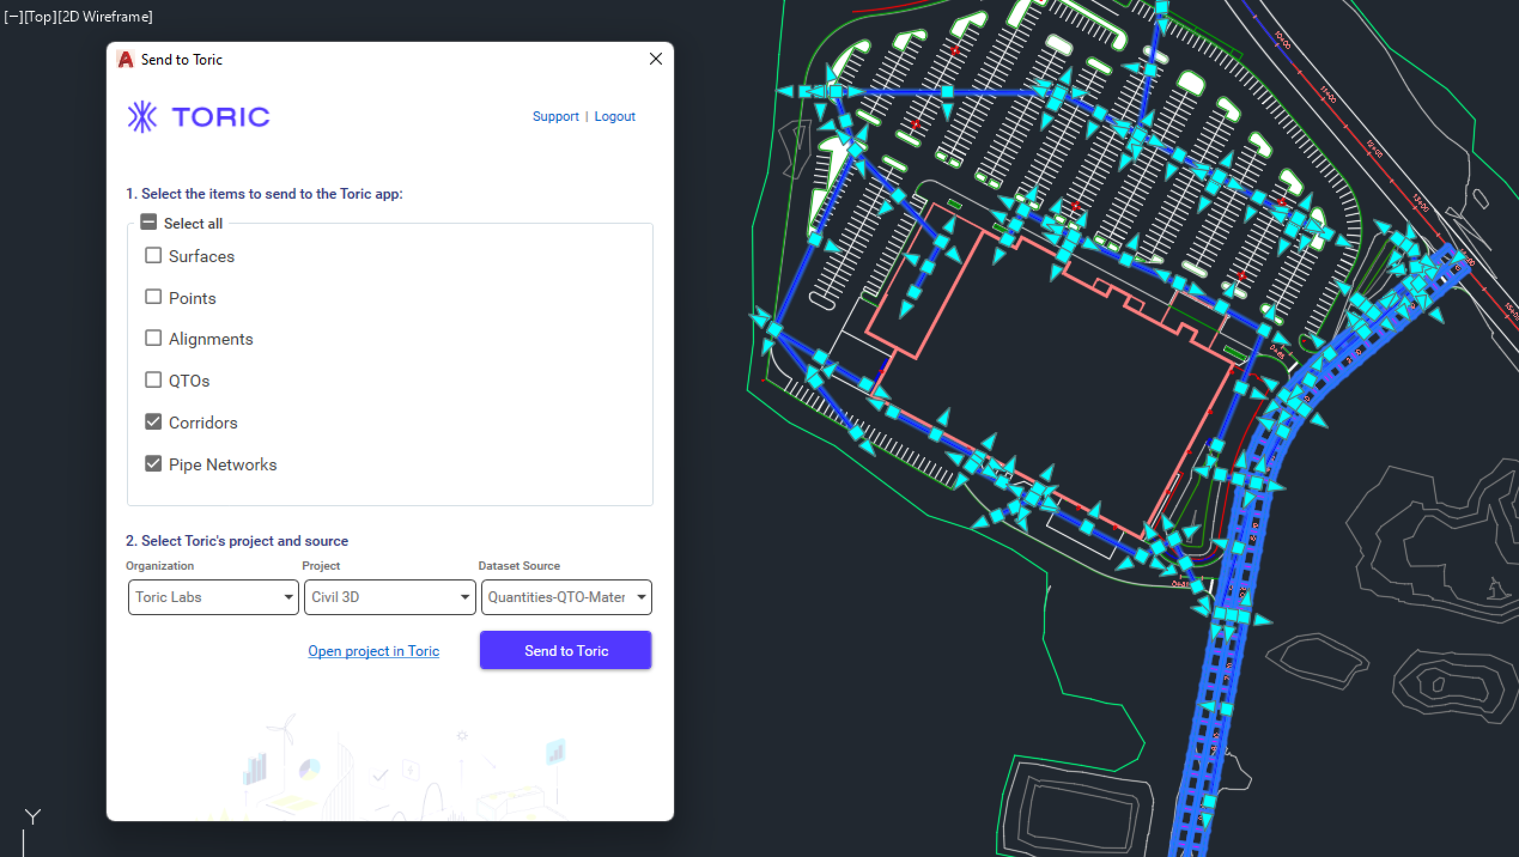Disable the Pipe Networks option
The width and height of the screenshot is (1519, 857).
(153, 463)
